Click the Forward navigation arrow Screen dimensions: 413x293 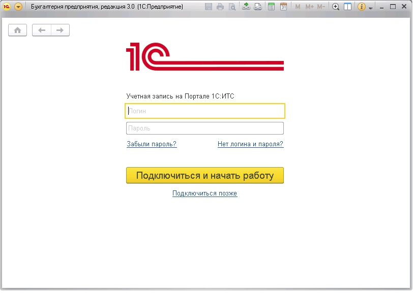point(60,30)
